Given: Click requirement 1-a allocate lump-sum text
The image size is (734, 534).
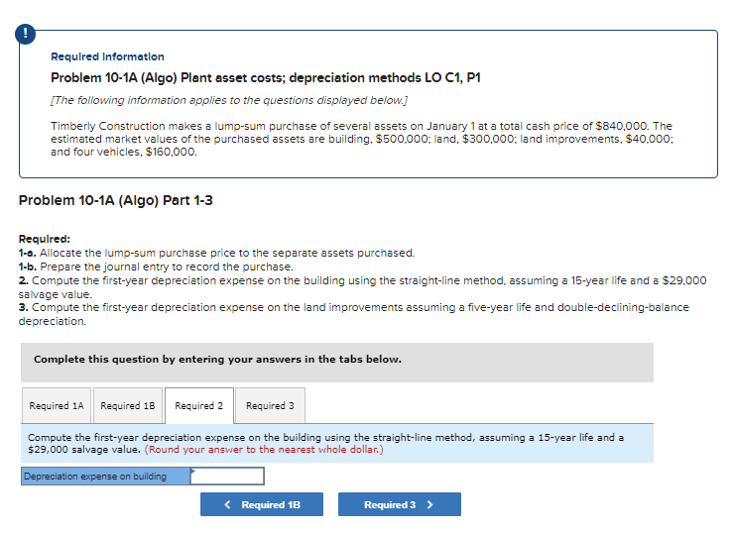Looking at the screenshot, I should coord(216,253).
